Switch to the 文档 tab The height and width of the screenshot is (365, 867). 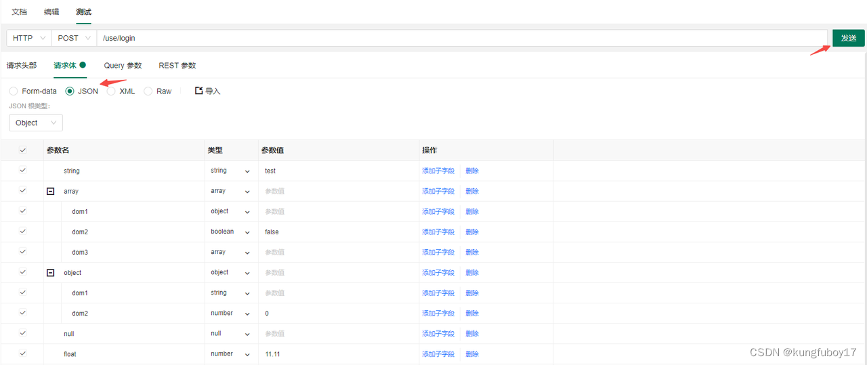click(20, 12)
